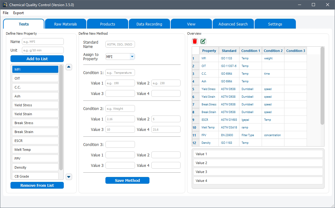This screenshot has width=335, height=208.
Task: Click the Save Method button
Action: (127, 180)
